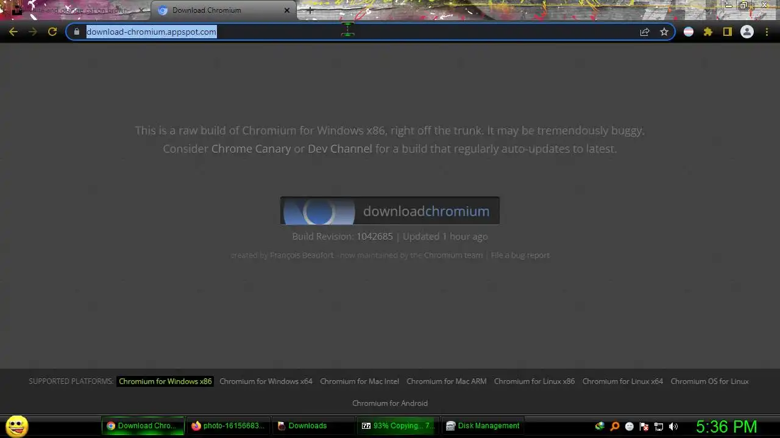Select Chromium for Windows x86 platform

(165, 381)
